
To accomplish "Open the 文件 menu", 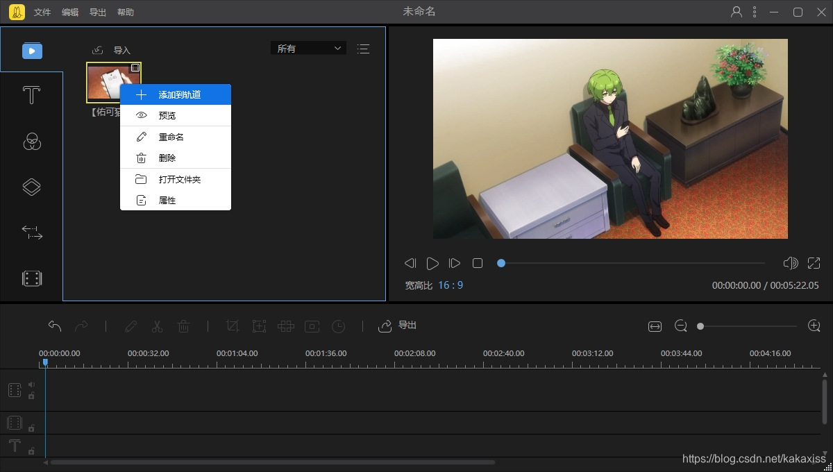I will 42,12.
